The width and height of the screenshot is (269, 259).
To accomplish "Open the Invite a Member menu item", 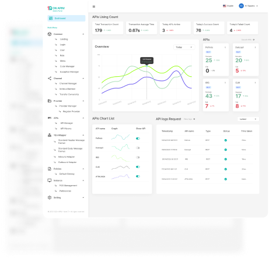I will (x=67, y=89).
